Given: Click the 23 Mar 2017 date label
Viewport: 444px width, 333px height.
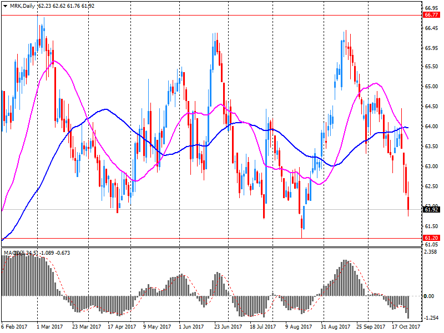Looking at the screenshot, I should coord(87,327).
